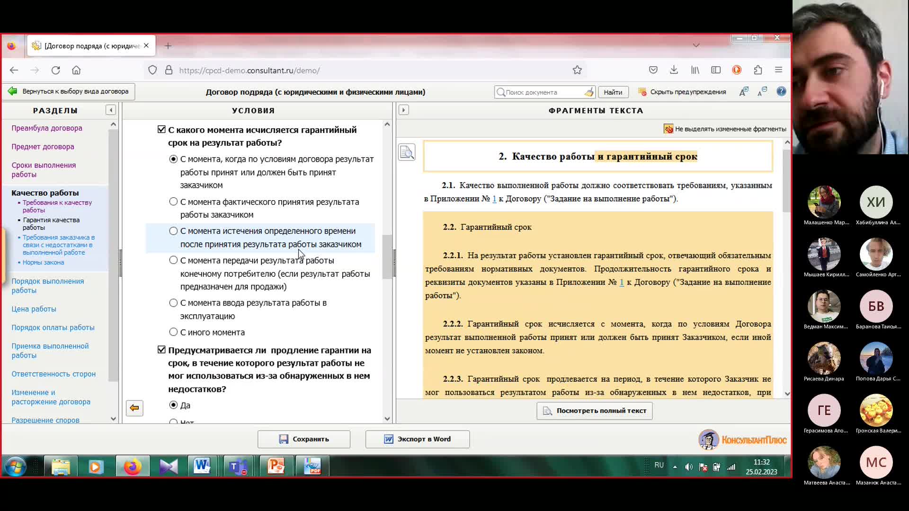Click the text fragments scroll-down arrow
The height and width of the screenshot is (511, 909).
[x=787, y=393]
